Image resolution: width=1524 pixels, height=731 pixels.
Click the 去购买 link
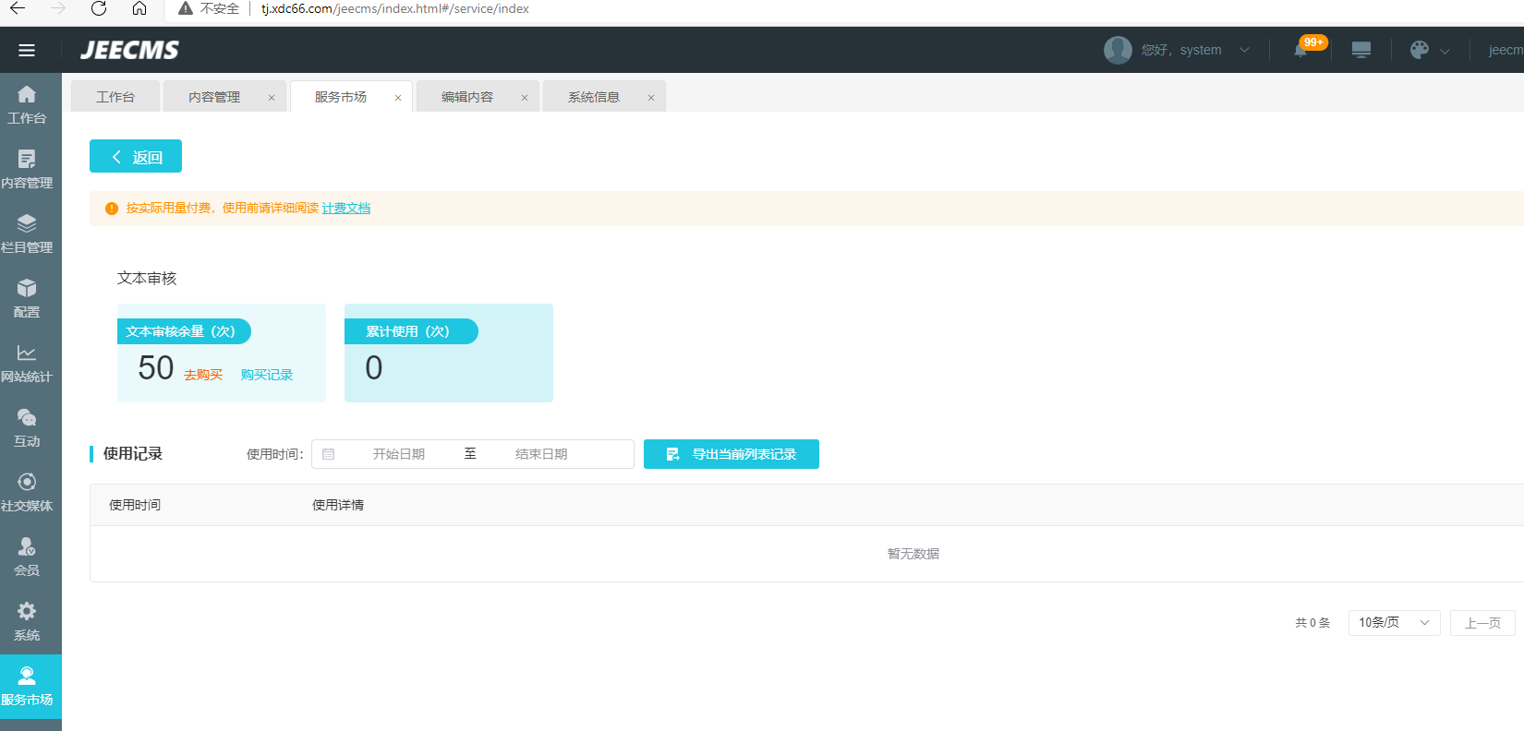point(203,375)
